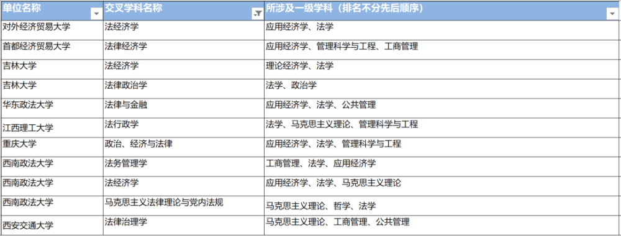Click the cell 华东政法大学
This screenshot has width=621, height=236.
pyautogui.click(x=52, y=107)
